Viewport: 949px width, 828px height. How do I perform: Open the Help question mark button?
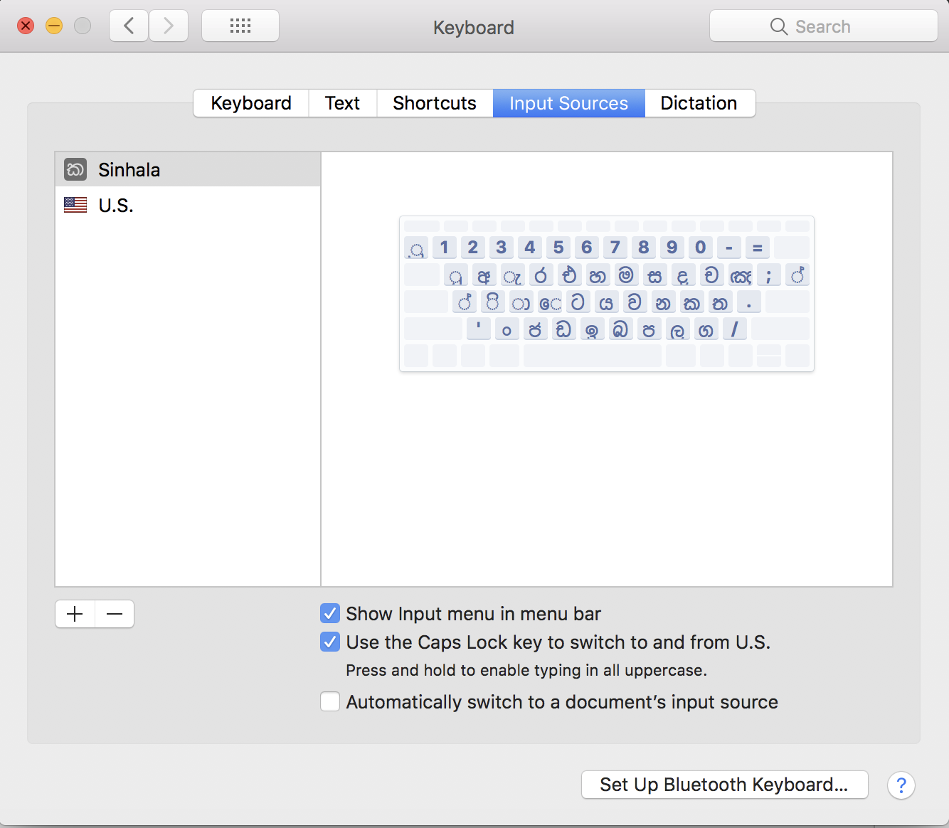901,785
